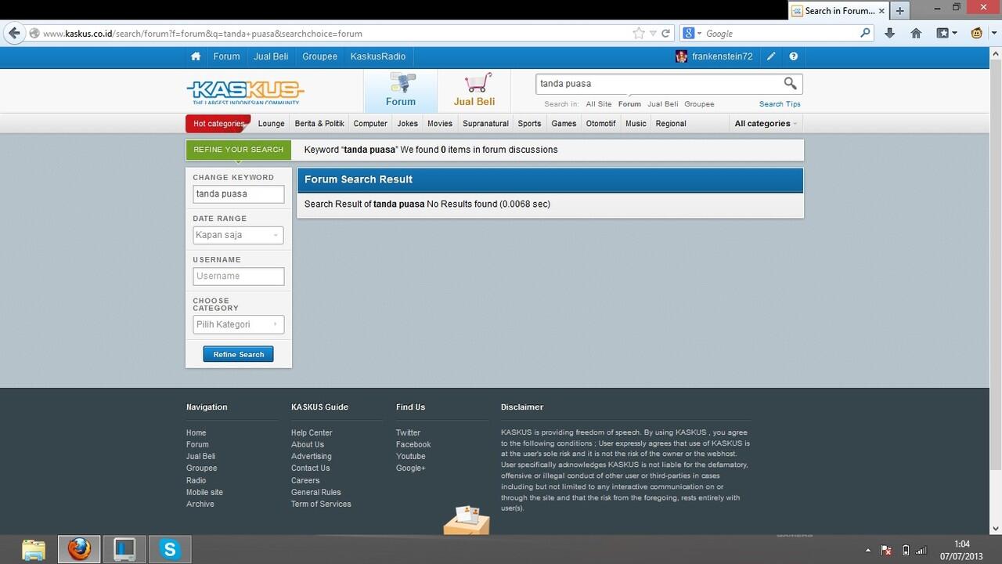
Task: Click the frankenstein72 avatar image
Action: coord(682,56)
